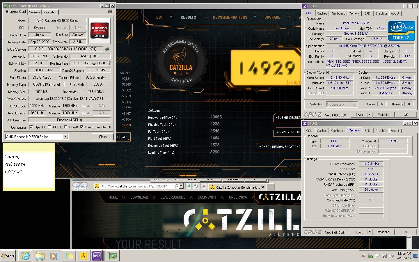Click the new tab button in IE

271,187
